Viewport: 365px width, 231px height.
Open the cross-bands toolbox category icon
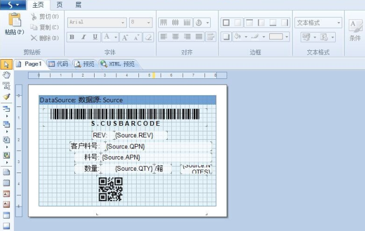click(x=6, y=124)
